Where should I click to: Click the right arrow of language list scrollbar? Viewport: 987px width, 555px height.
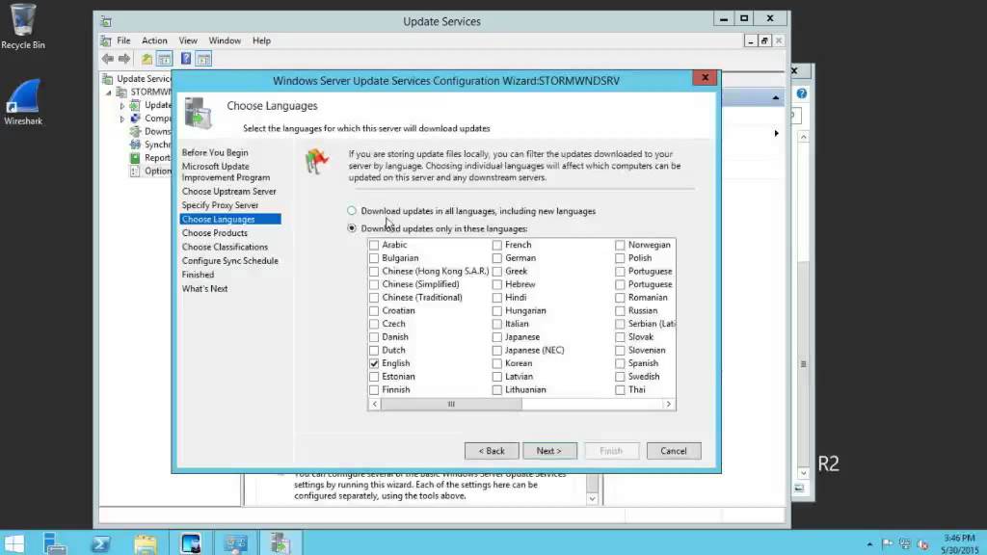point(669,404)
